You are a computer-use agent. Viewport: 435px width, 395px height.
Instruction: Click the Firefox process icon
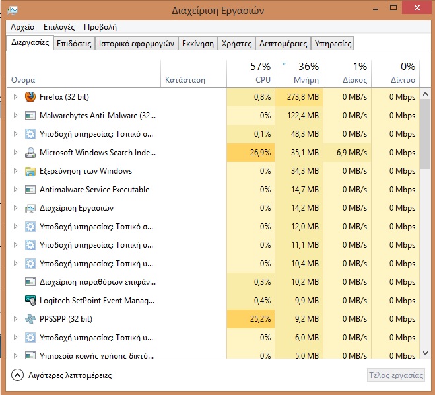tap(30, 97)
